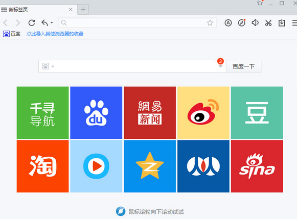Click the shirt skin icon in title bar

[260, 3]
